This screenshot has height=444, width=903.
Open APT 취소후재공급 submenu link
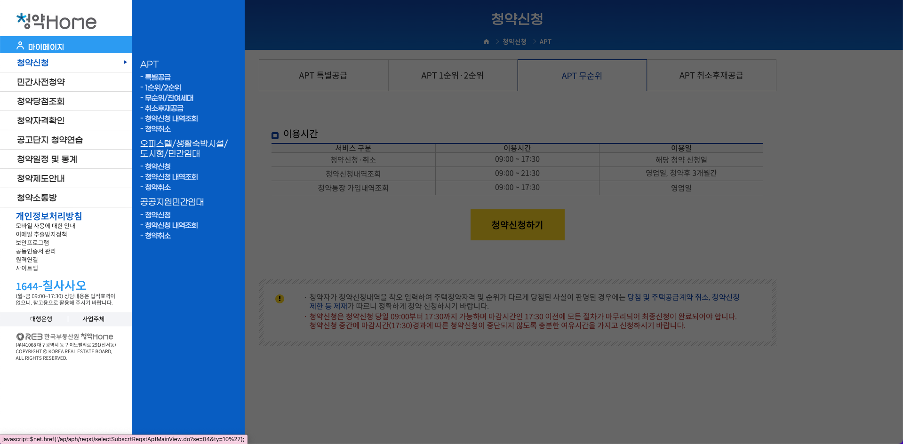(x=164, y=108)
